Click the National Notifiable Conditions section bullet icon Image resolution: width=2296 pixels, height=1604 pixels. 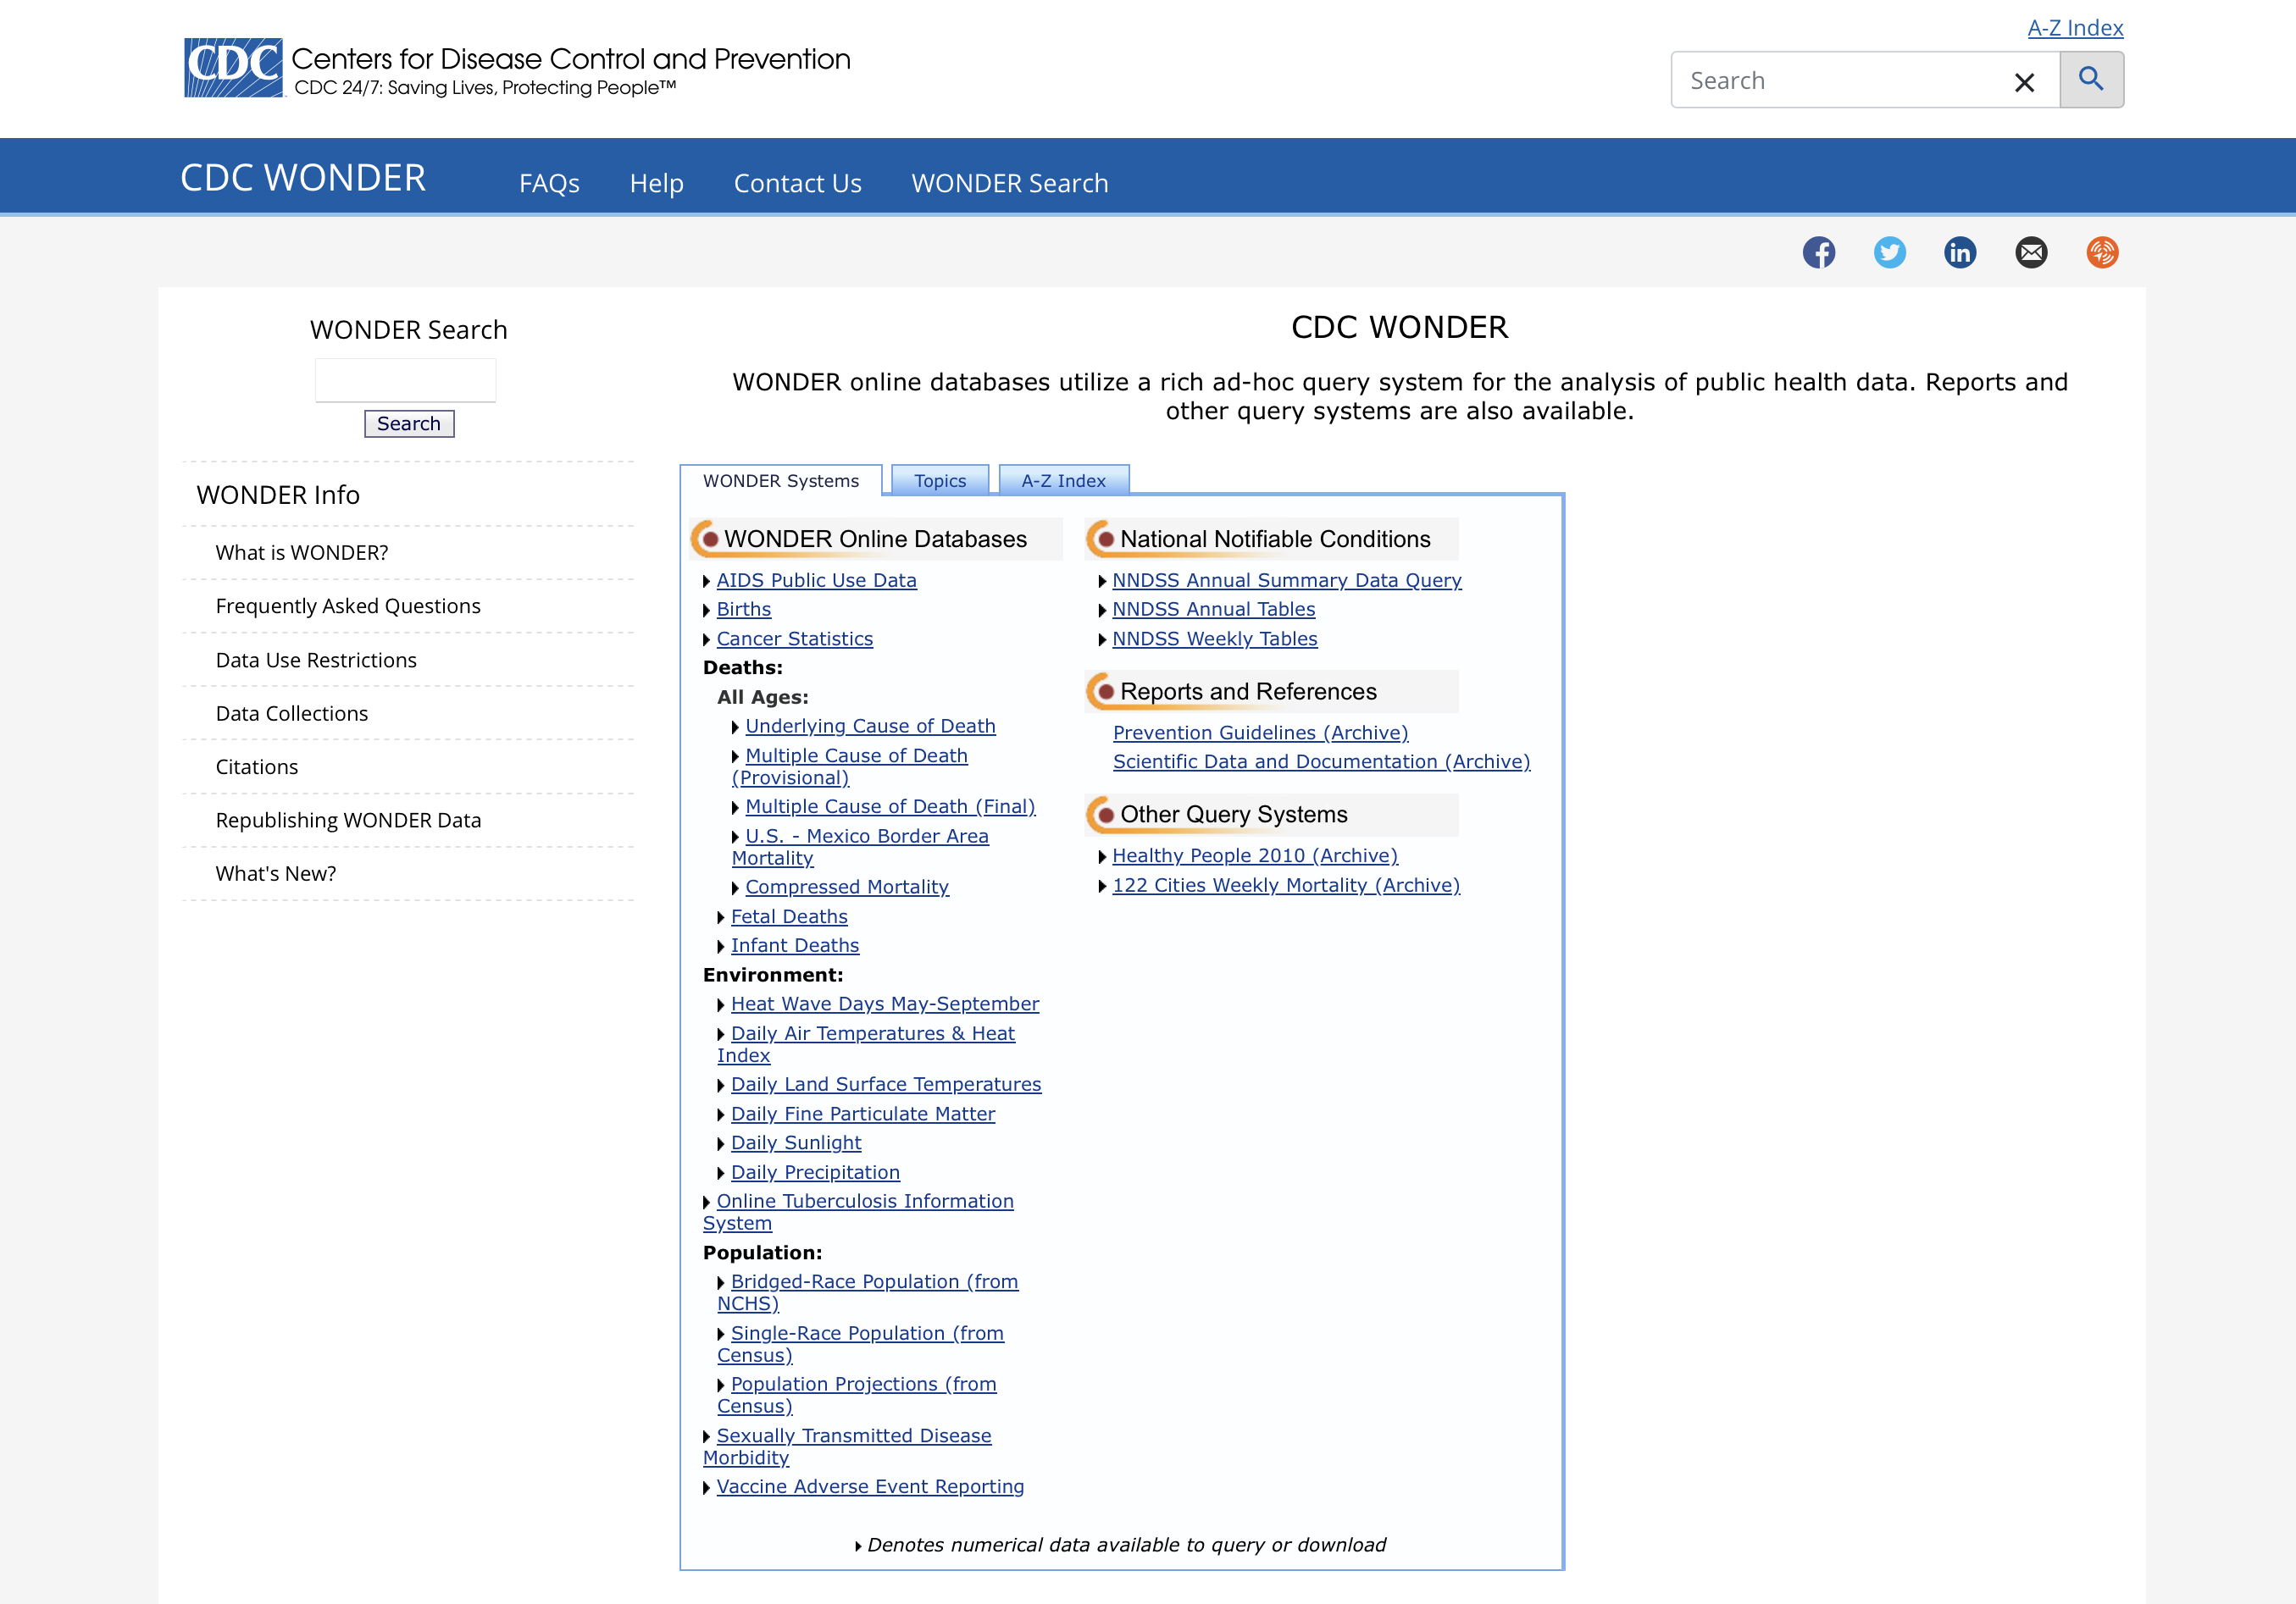point(1103,539)
